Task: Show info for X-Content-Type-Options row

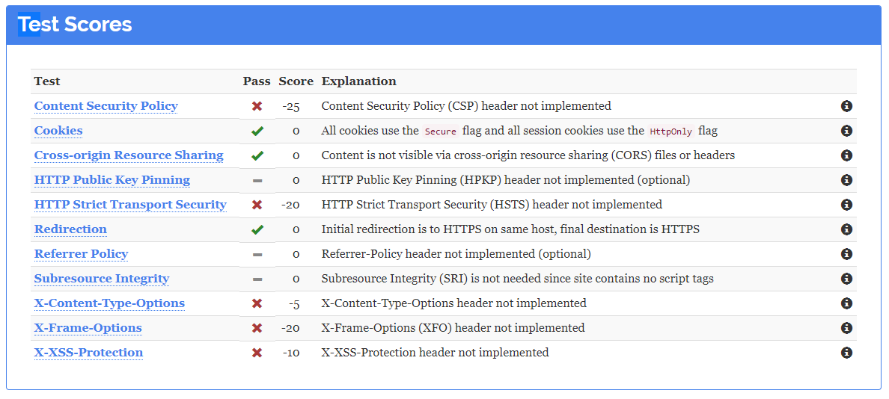Action: point(846,303)
